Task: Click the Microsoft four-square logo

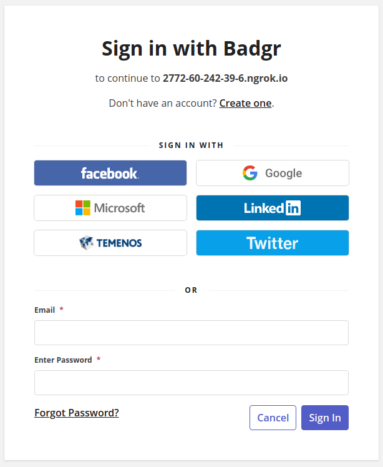Action: (83, 208)
